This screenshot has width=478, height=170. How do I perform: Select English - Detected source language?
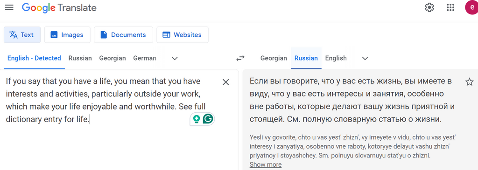point(34,58)
